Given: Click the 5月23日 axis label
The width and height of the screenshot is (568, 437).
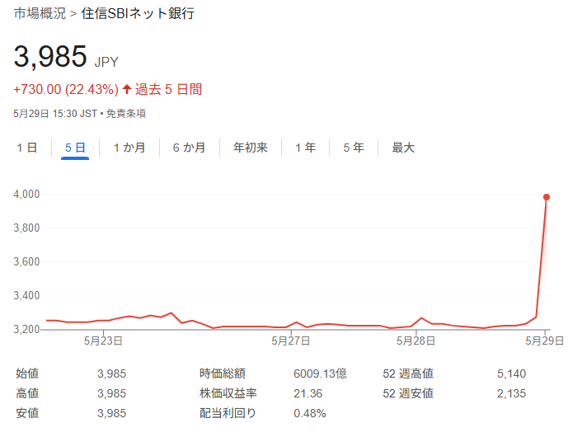Looking at the screenshot, I should (103, 341).
